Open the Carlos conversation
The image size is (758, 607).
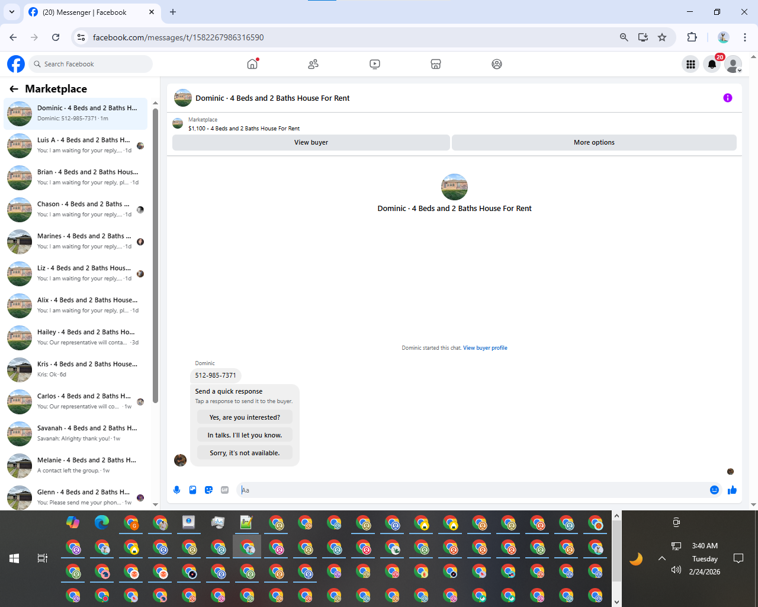point(76,401)
